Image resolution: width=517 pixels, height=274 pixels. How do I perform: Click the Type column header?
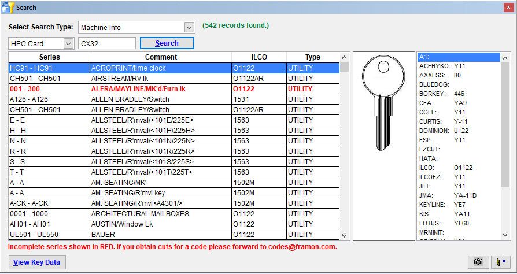[x=312, y=57]
